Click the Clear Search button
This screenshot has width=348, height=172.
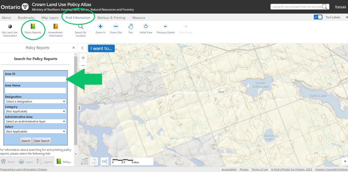tap(41, 141)
